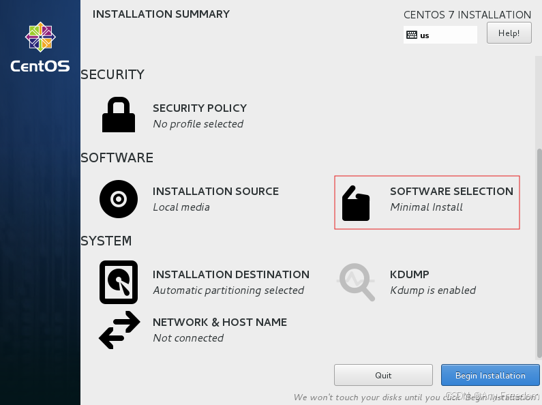Screen dimensions: 542x405
Task: Click the Software Selection package icon
Action: [356, 203]
